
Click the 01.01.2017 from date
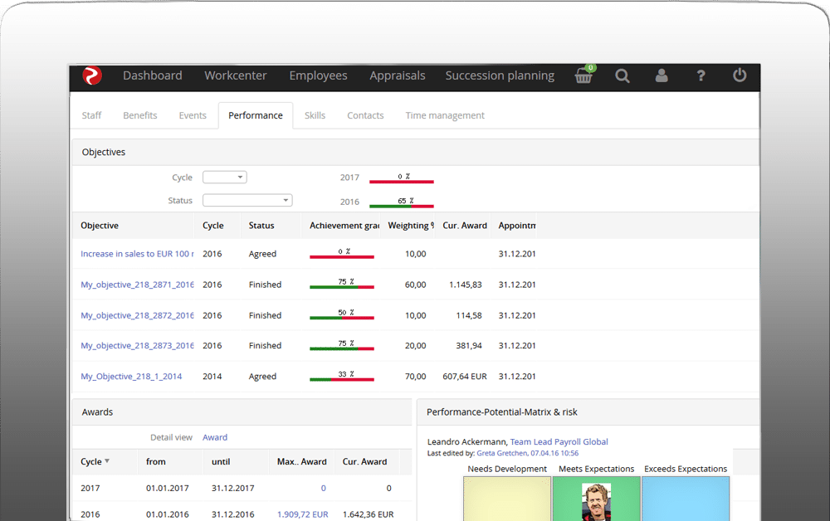[x=168, y=488]
